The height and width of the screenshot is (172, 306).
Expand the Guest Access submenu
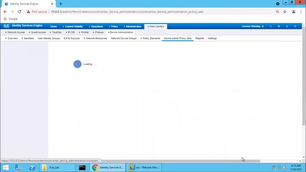coord(37,32)
